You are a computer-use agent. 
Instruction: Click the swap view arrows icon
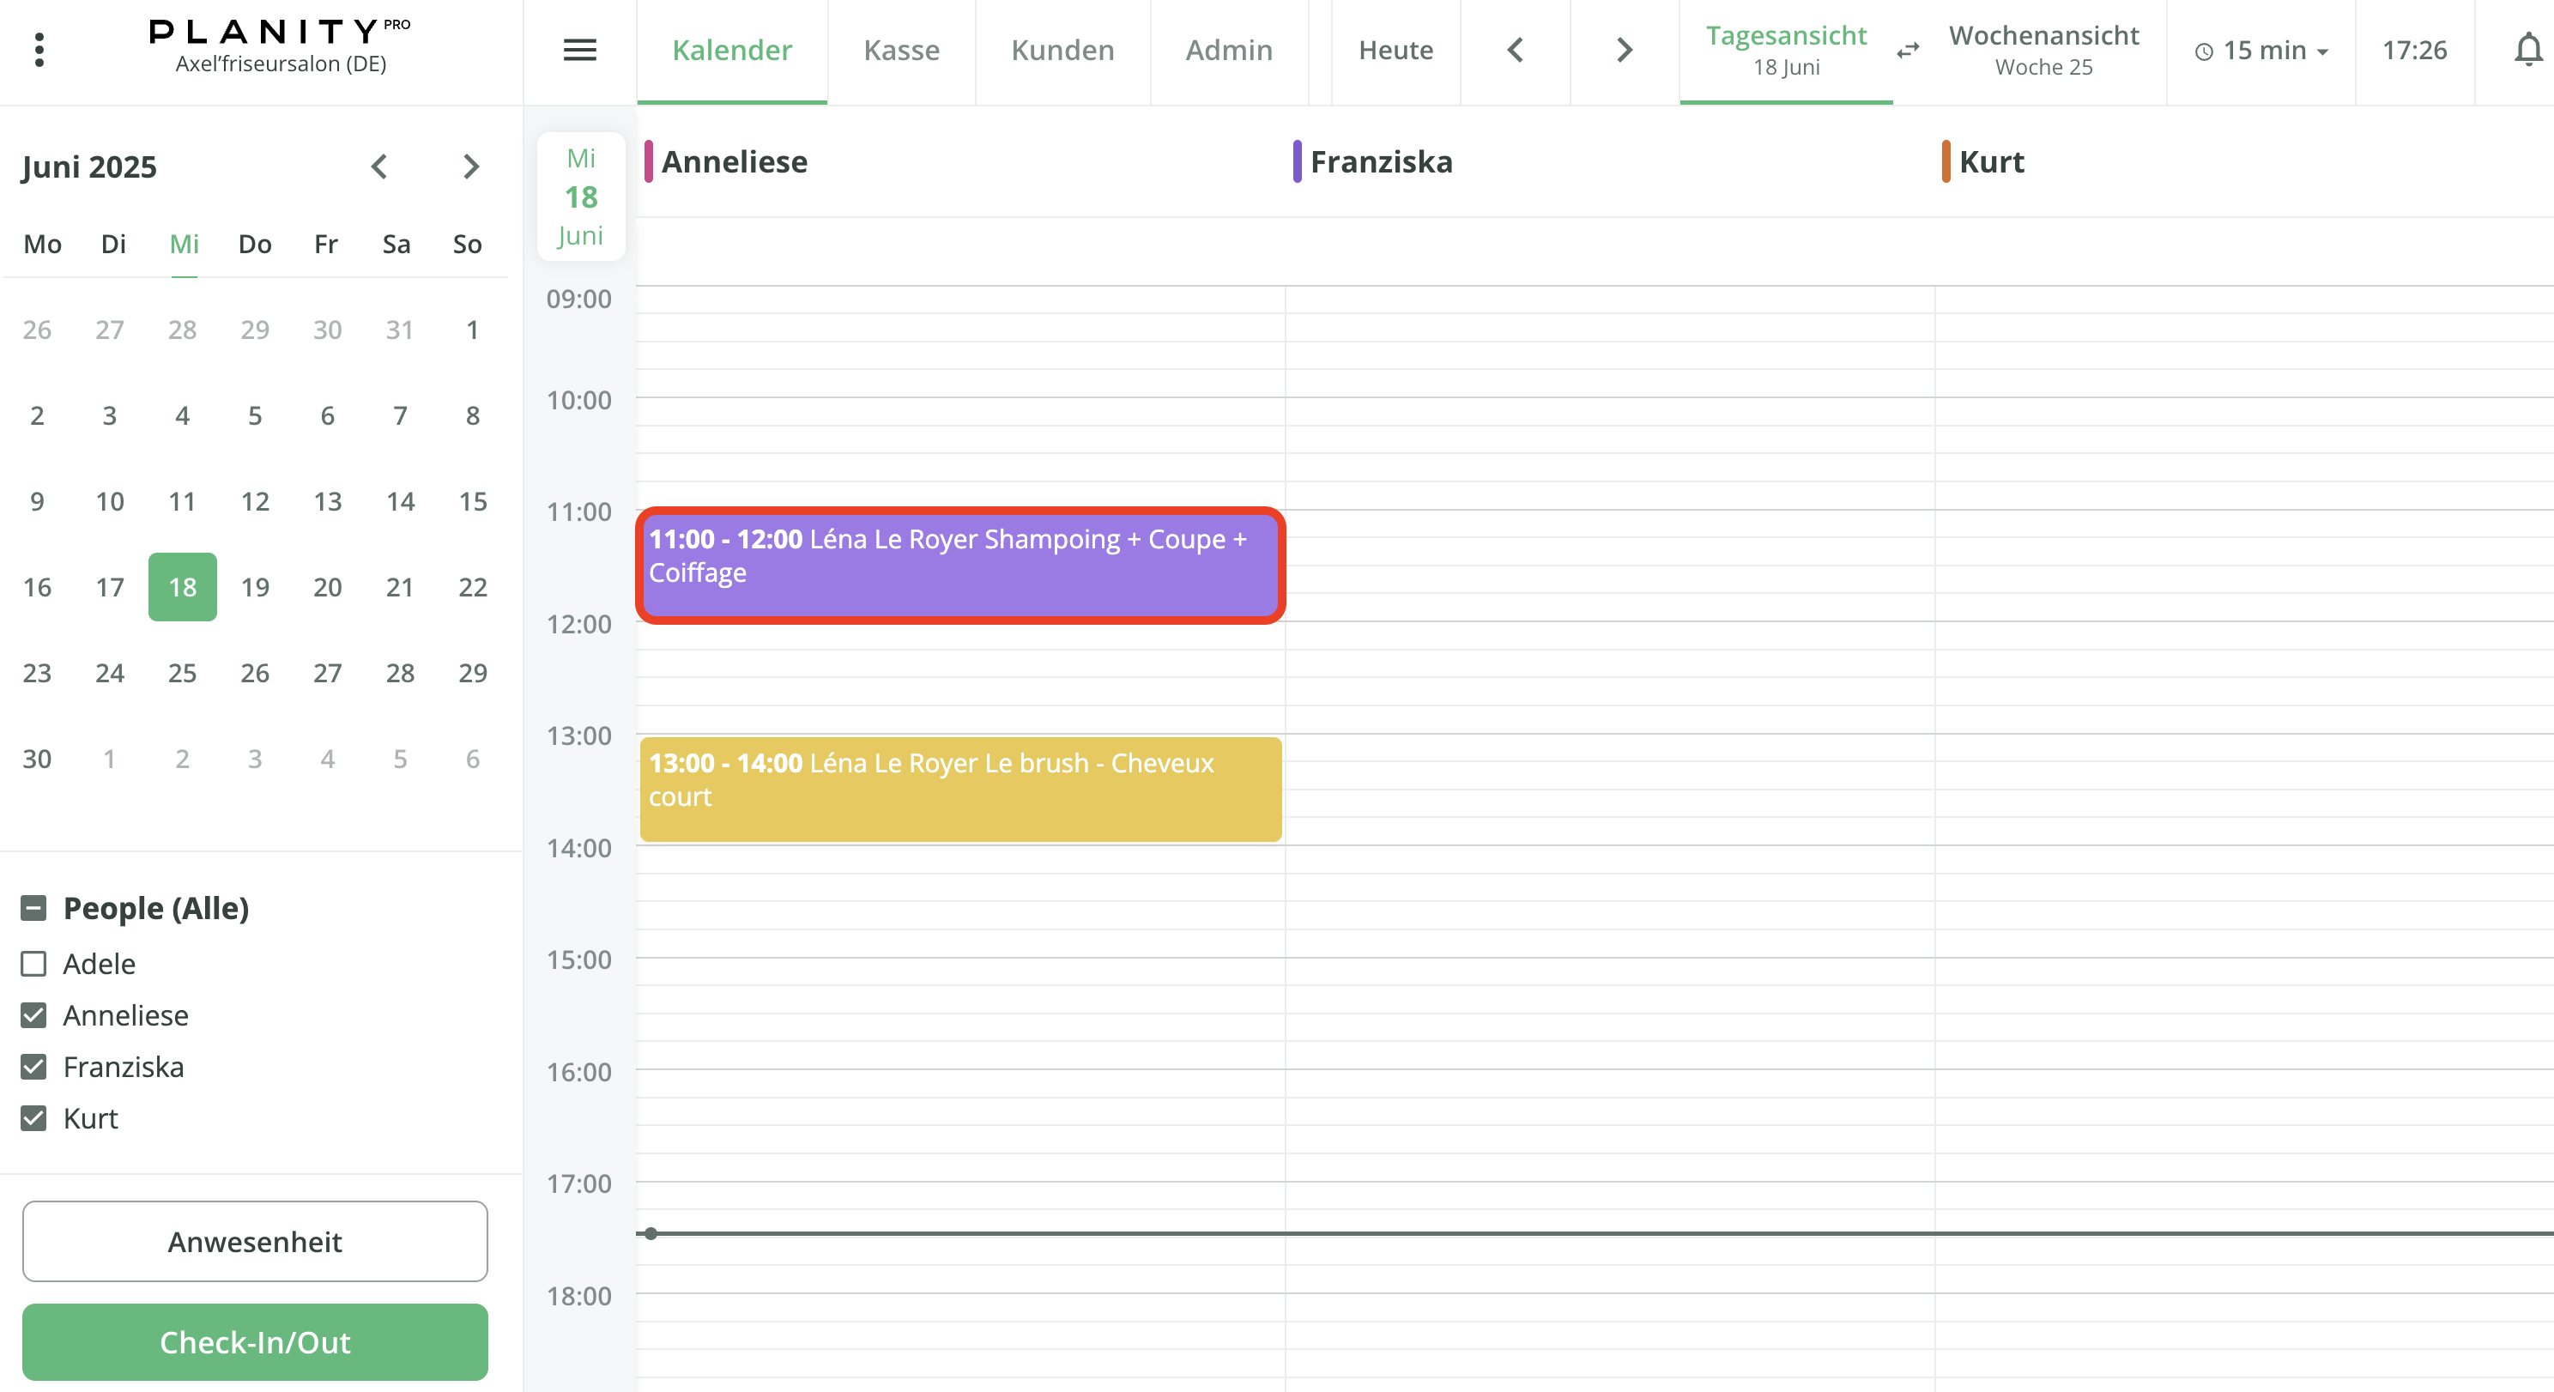1908,50
